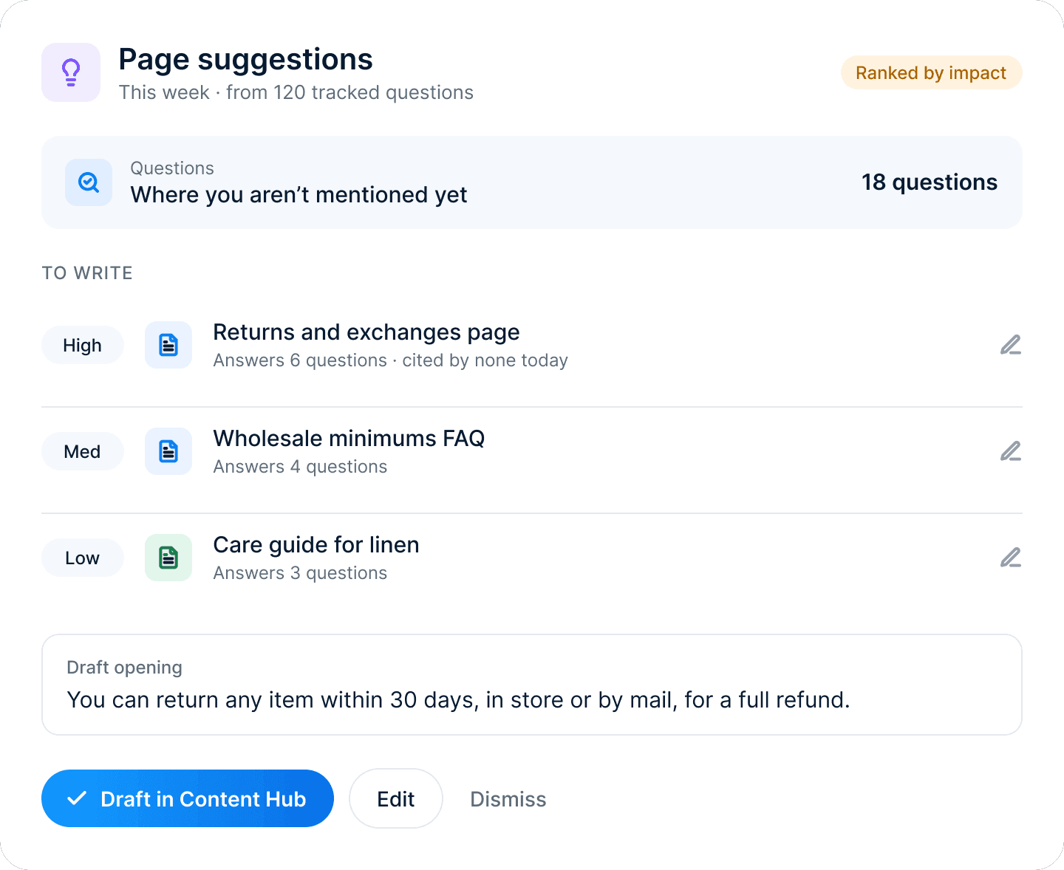Click the TO WRITE section label
The height and width of the screenshot is (870, 1064).
[x=87, y=273]
